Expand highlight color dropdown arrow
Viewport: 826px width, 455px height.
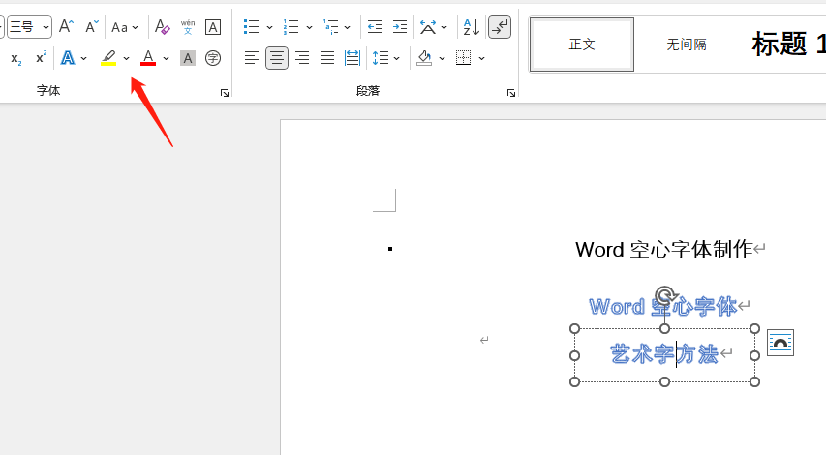coord(127,58)
